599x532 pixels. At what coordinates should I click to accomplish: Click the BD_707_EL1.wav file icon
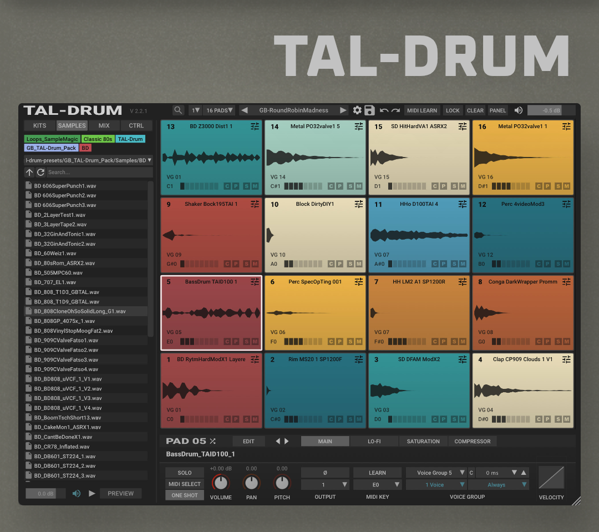[x=29, y=282]
